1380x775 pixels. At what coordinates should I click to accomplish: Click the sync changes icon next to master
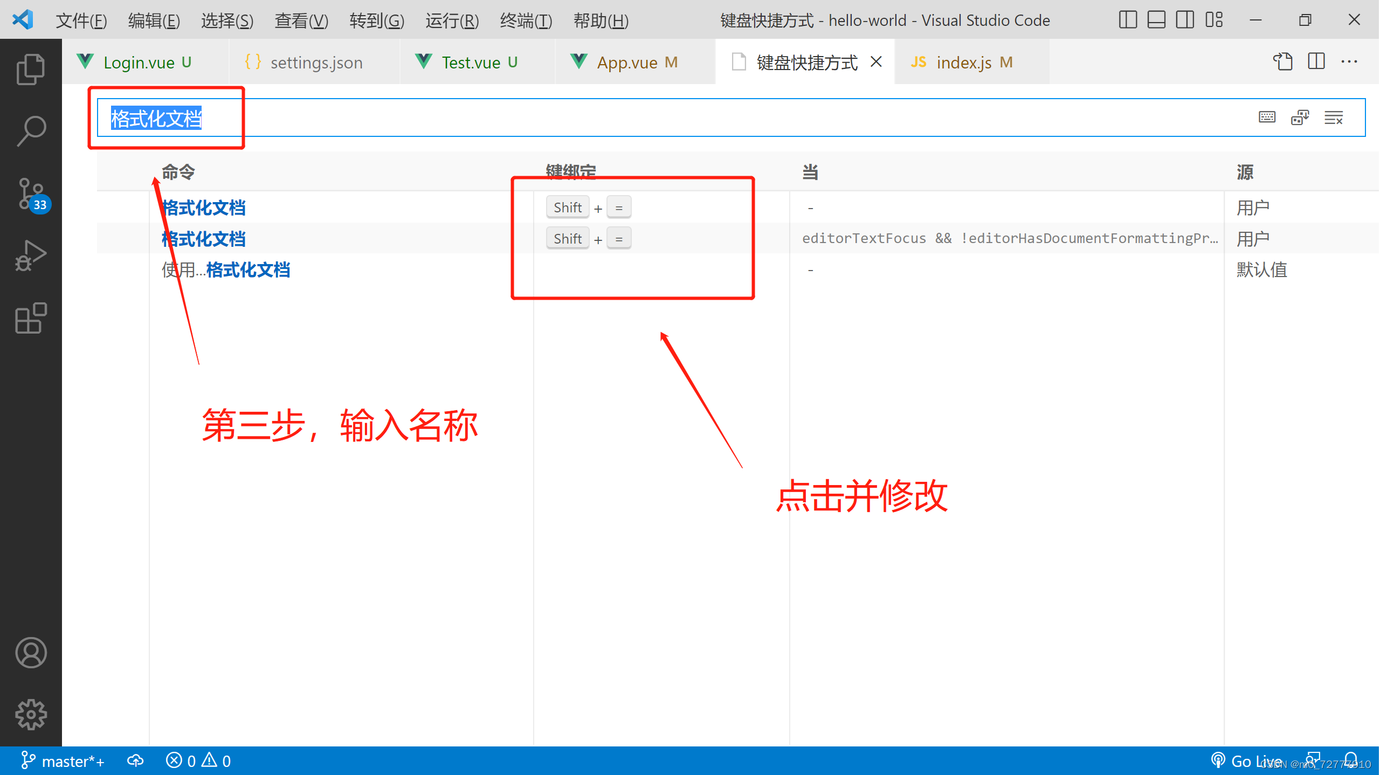click(x=135, y=760)
